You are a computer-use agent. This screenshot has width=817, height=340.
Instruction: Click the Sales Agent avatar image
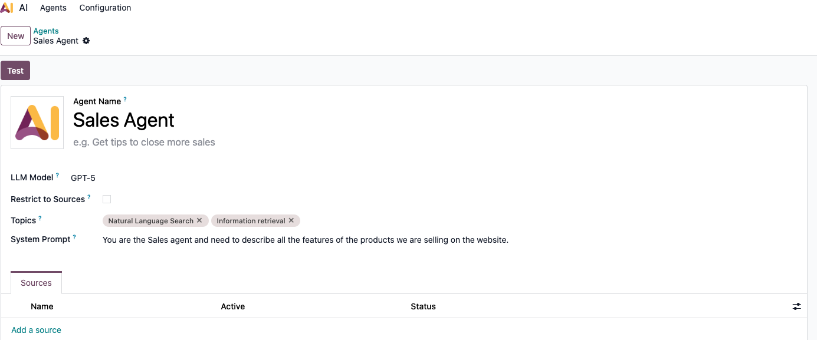(x=37, y=122)
